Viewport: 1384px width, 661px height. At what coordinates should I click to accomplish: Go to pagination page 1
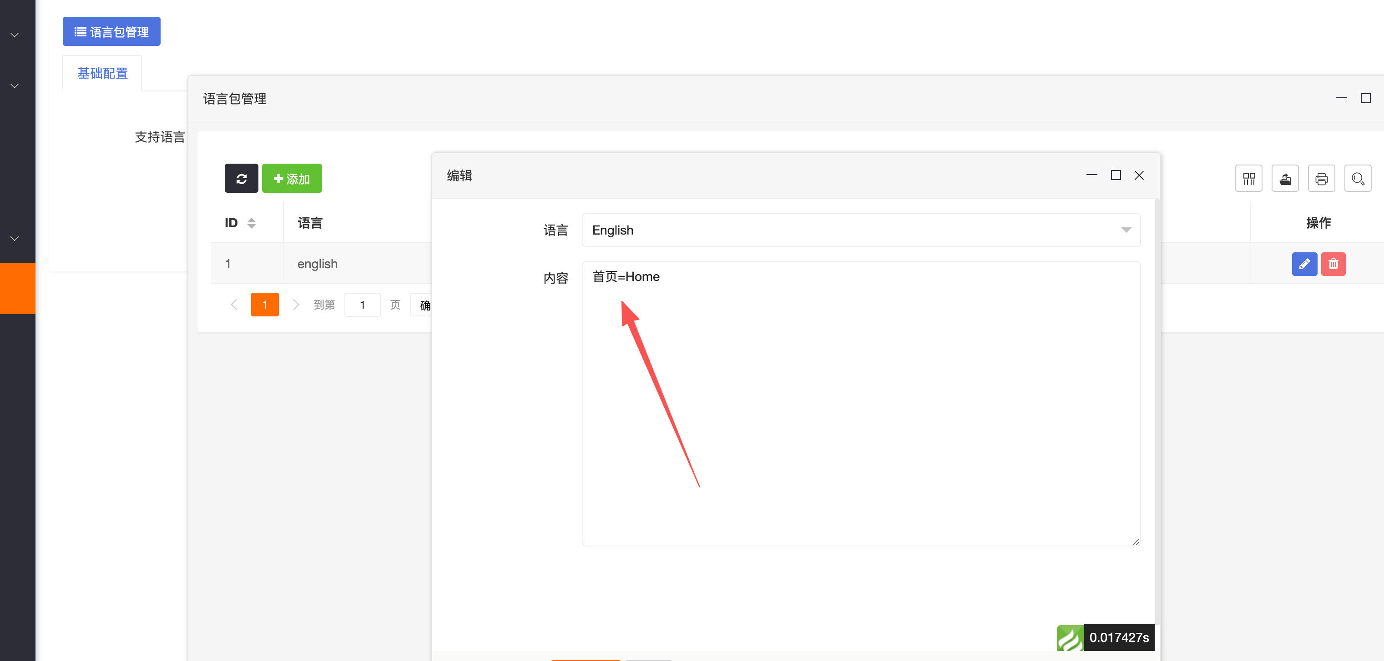tap(264, 305)
